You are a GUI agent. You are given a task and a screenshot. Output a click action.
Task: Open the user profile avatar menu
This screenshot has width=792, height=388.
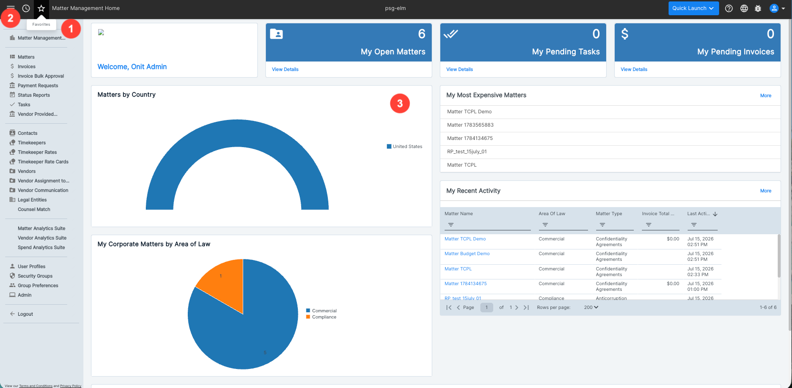coord(777,8)
